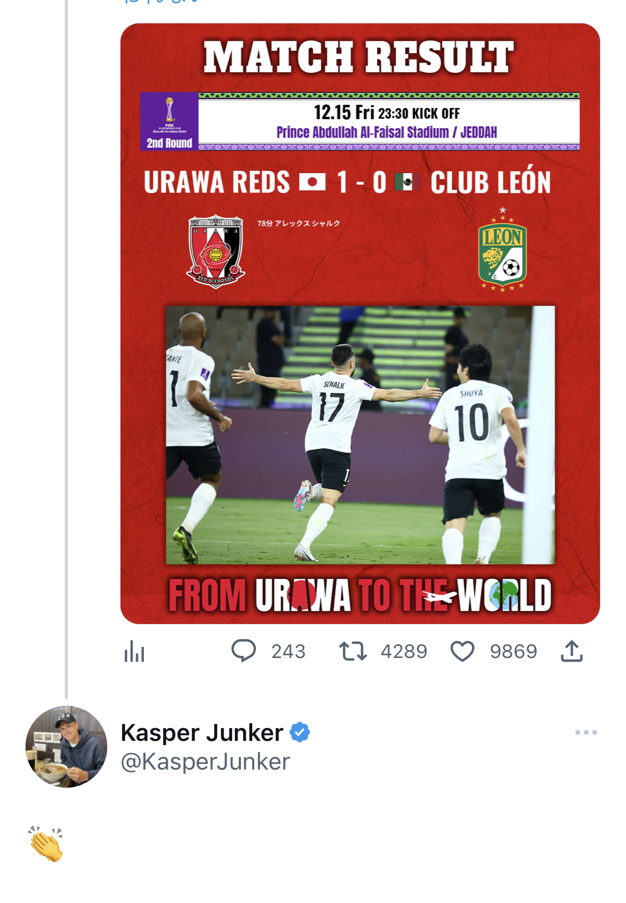The image size is (626, 903).
Task: Click the 243 replies count
Action: click(288, 652)
